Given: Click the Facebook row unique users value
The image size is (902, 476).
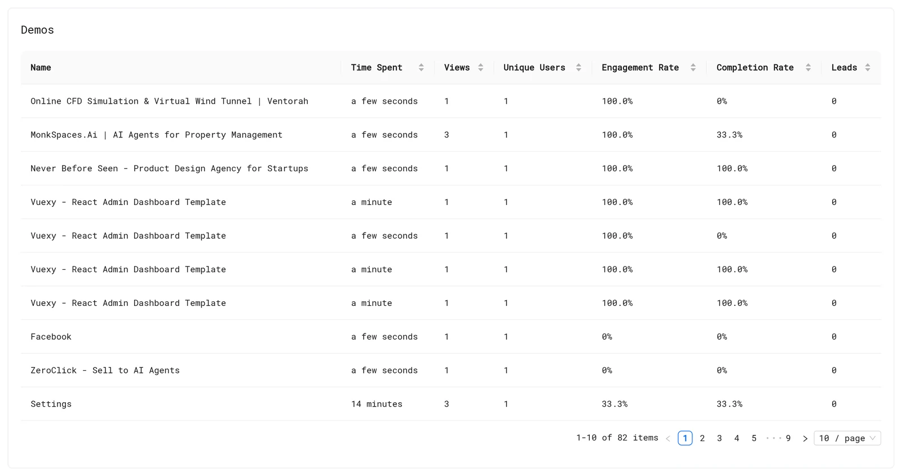Looking at the screenshot, I should (506, 337).
